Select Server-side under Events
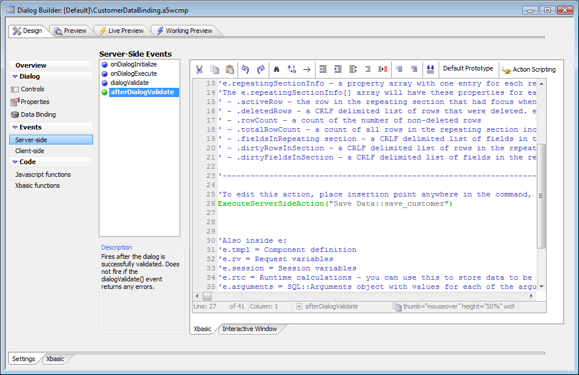Screen dimensions: 579x375 51,139
